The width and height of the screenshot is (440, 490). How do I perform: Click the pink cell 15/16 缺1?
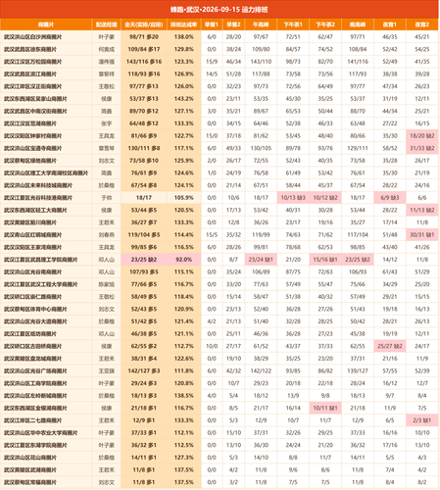coord(325,260)
